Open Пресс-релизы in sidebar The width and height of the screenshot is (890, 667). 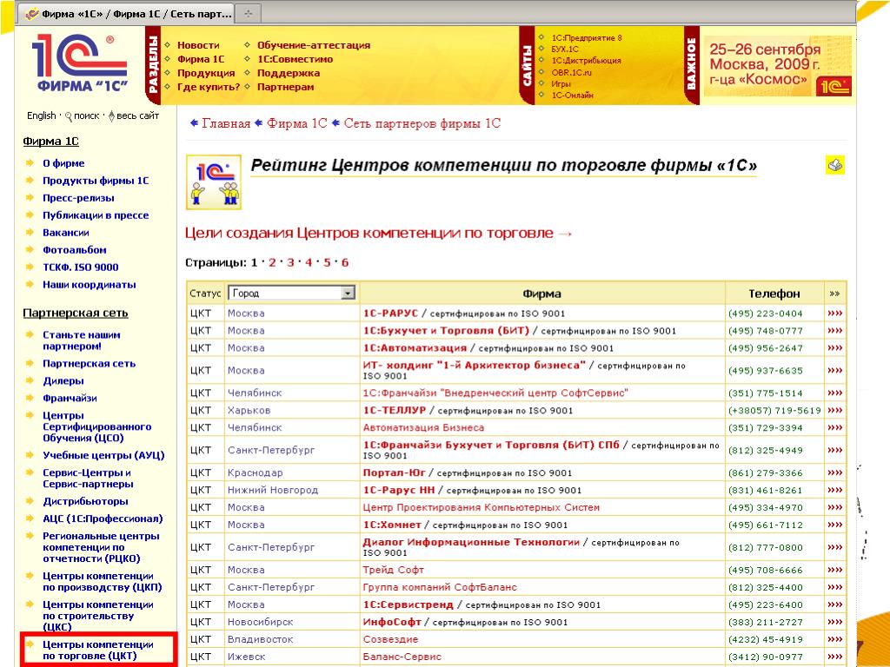tap(78, 198)
